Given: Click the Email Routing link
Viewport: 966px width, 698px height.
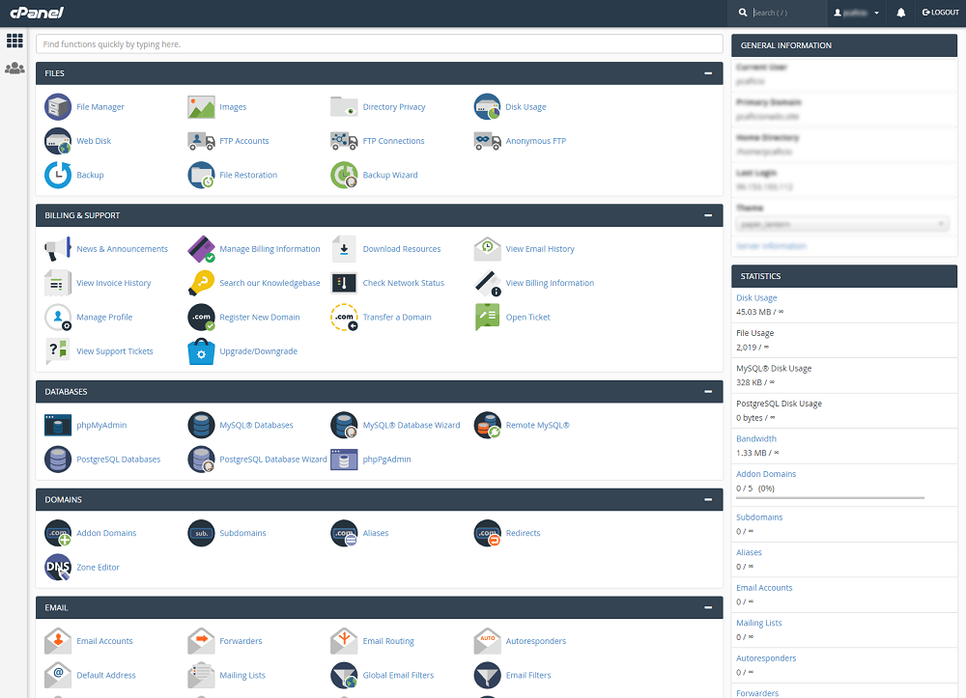Looking at the screenshot, I should (388, 641).
